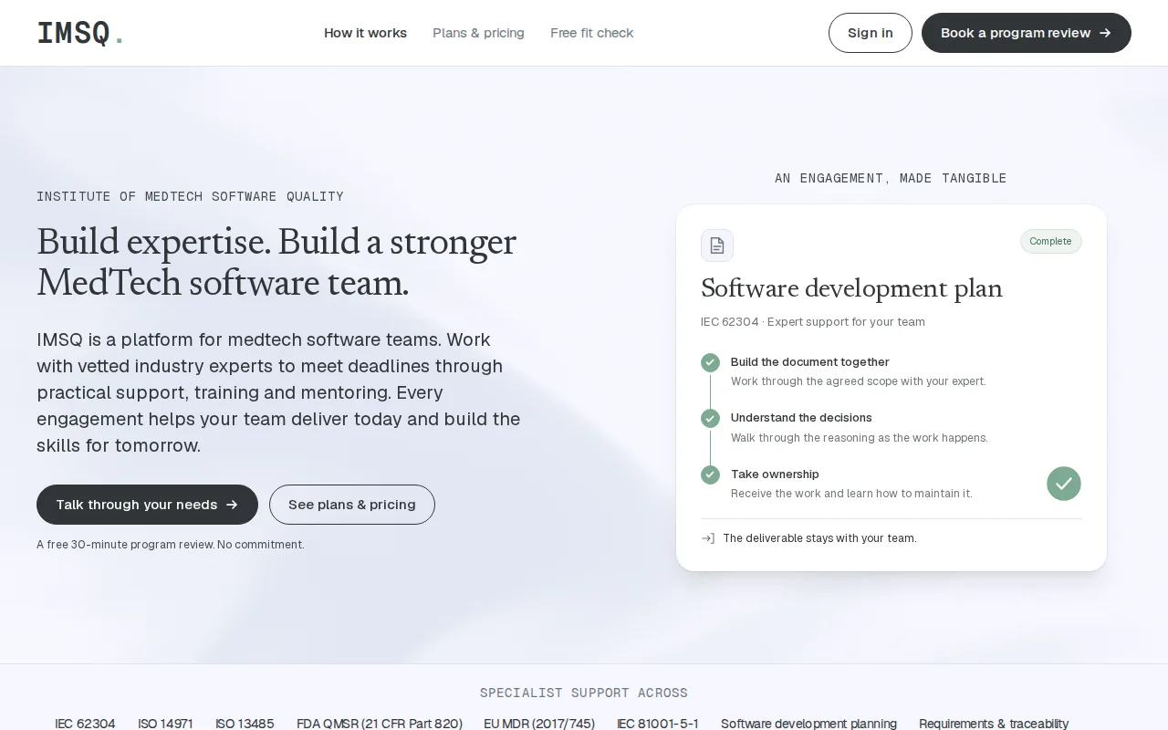Click 'Receive the work and learn' description
The height and width of the screenshot is (730, 1168).
pos(851,494)
